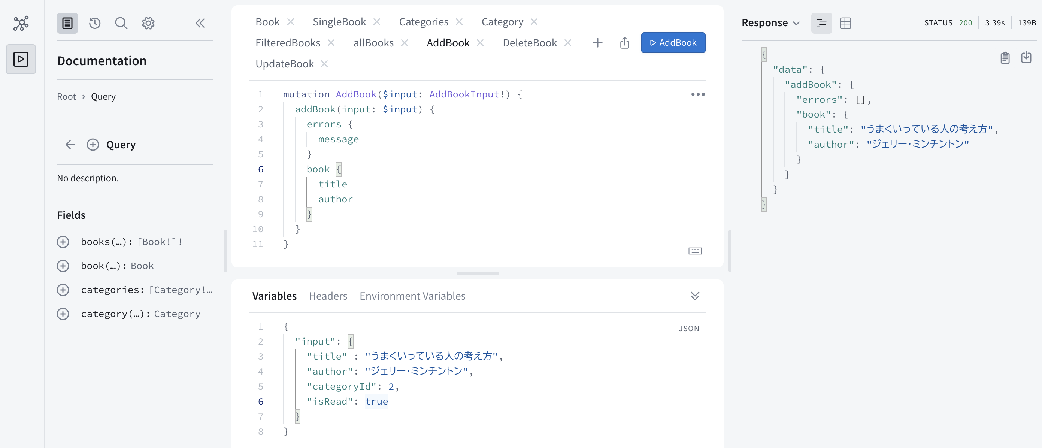This screenshot has width=1042, height=448.
Task: Open the Headers tab
Action: 328,296
